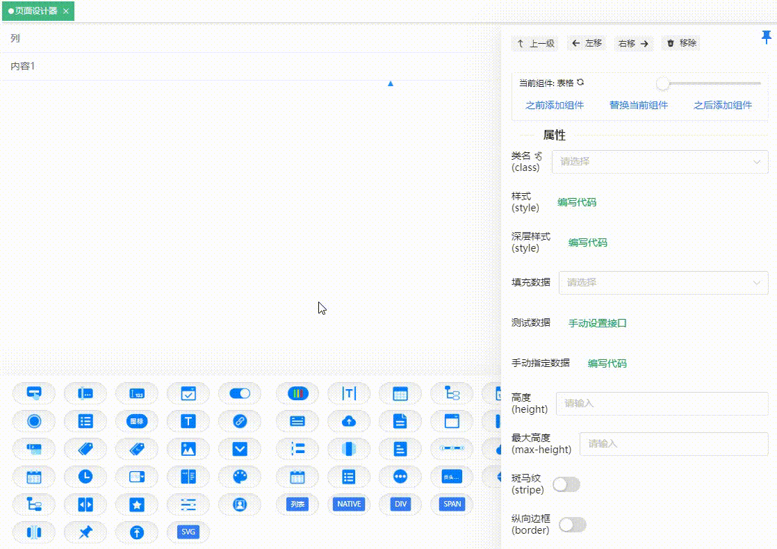Enable the 斑马纹 (stripe) toggle
Image resolution: width=777 pixels, height=549 pixels.
(x=566, y=484)
